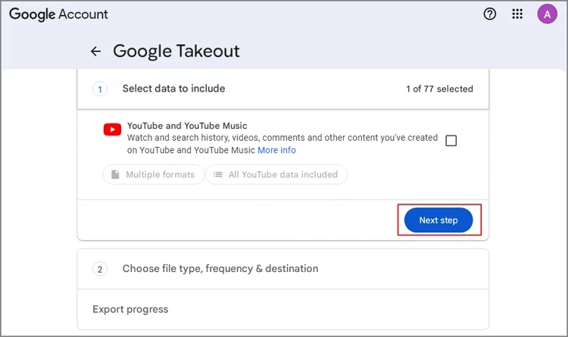Click the '1 of 77 selected' counter
The height and width of the screenshot is (337, 568).
coord(439,89)
